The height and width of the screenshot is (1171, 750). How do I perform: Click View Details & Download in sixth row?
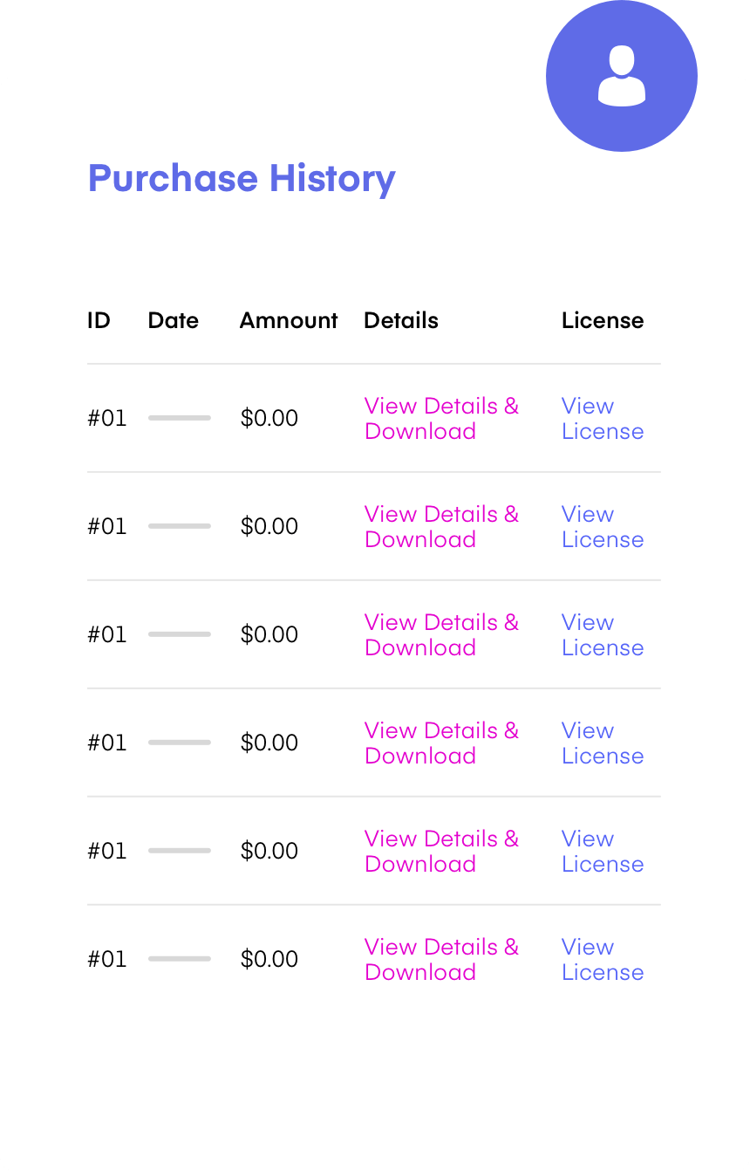pyautogui.click(x=441, y=960)
